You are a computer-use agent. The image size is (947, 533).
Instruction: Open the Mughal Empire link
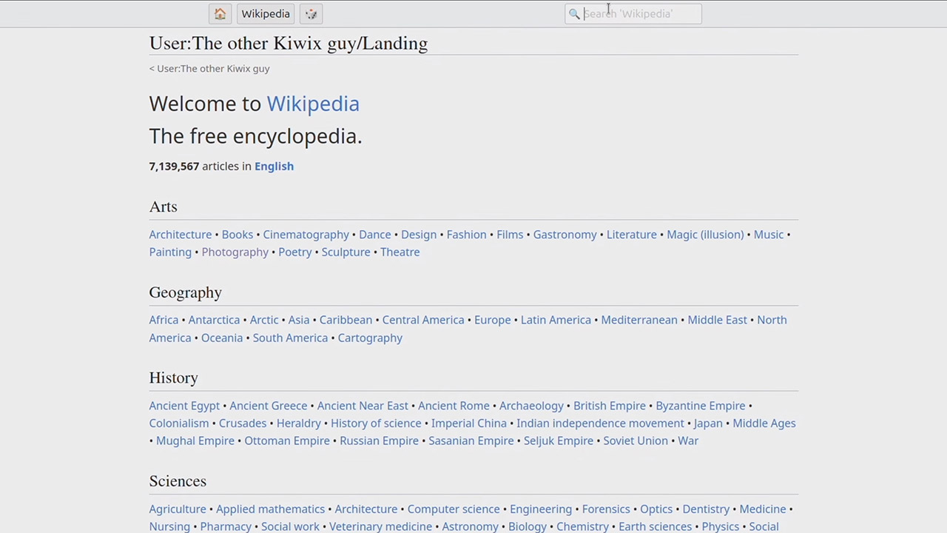pyautogui.click(x=195, y=441)
